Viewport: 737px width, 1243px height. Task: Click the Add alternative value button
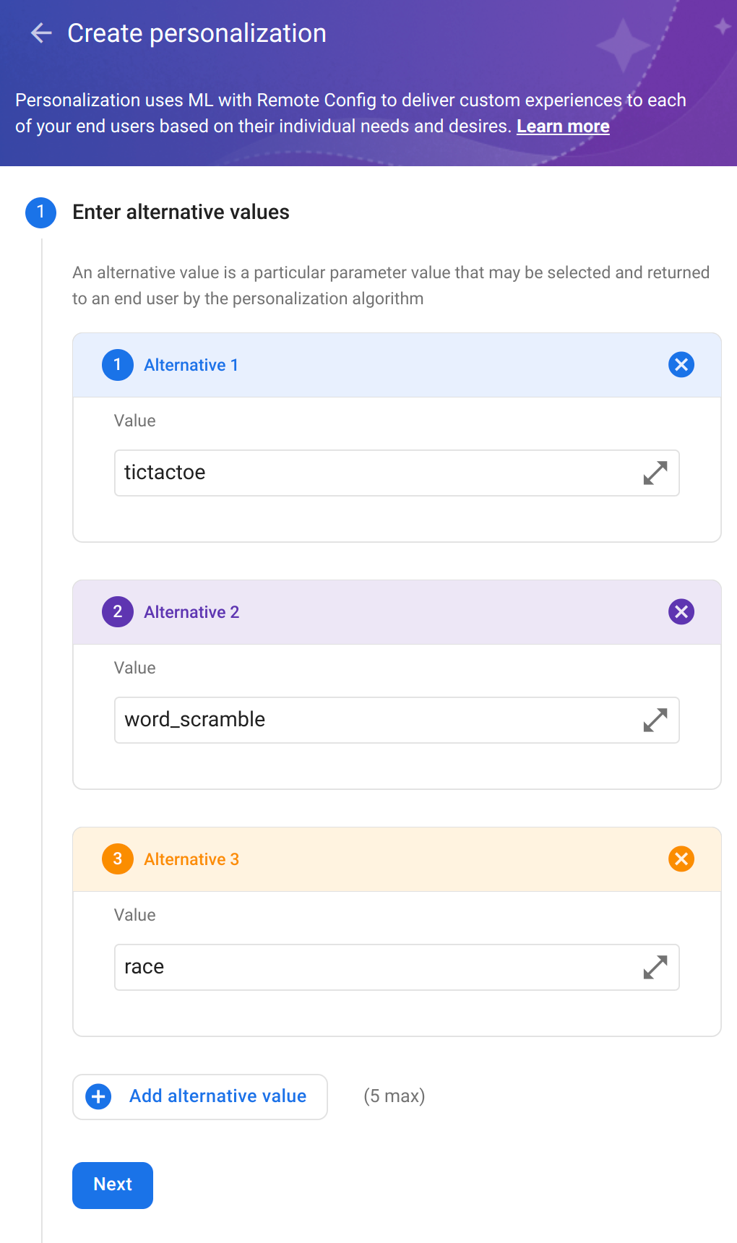click(199, 1096)
